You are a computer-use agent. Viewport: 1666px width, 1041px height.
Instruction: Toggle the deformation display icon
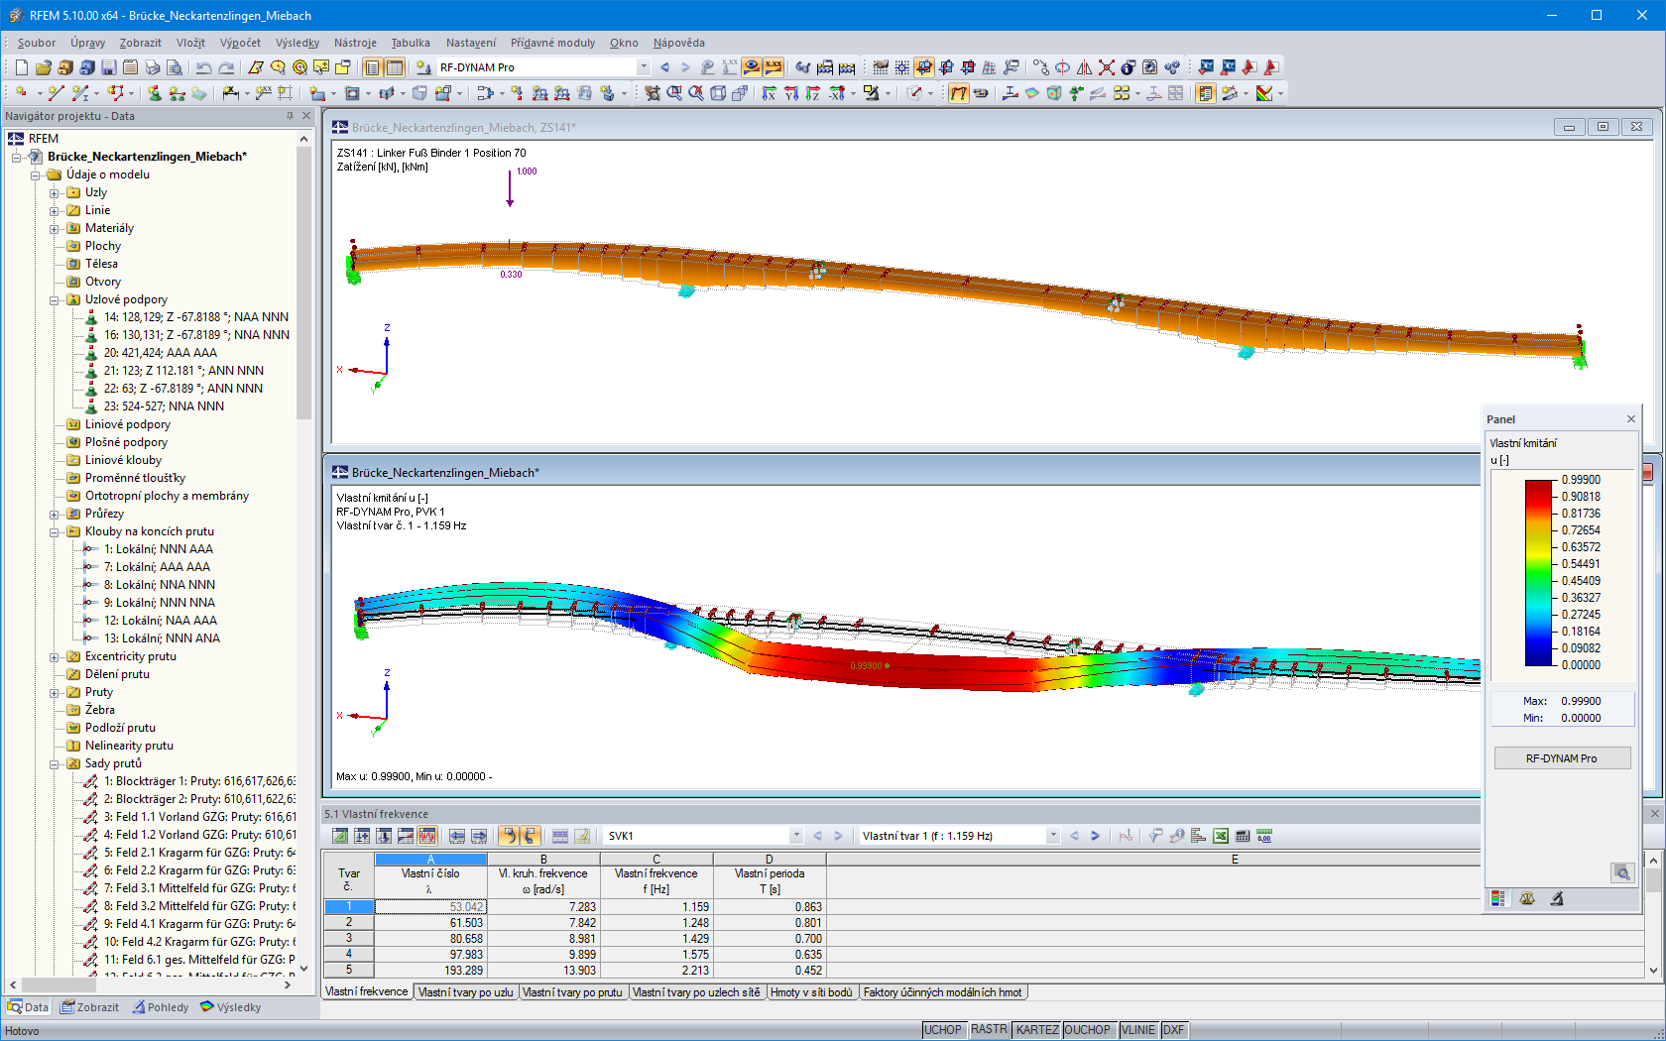pyautogui.click(x=959, y=93)
